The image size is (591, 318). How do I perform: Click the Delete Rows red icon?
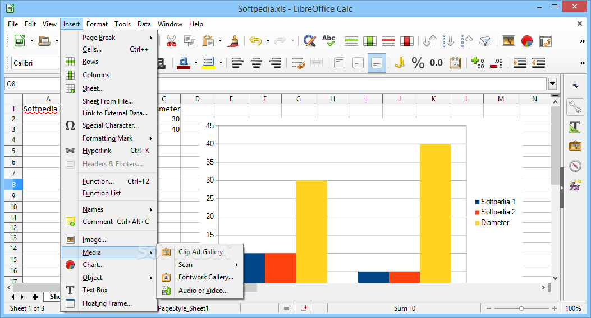pyautogui.click(x=388, y=41)
